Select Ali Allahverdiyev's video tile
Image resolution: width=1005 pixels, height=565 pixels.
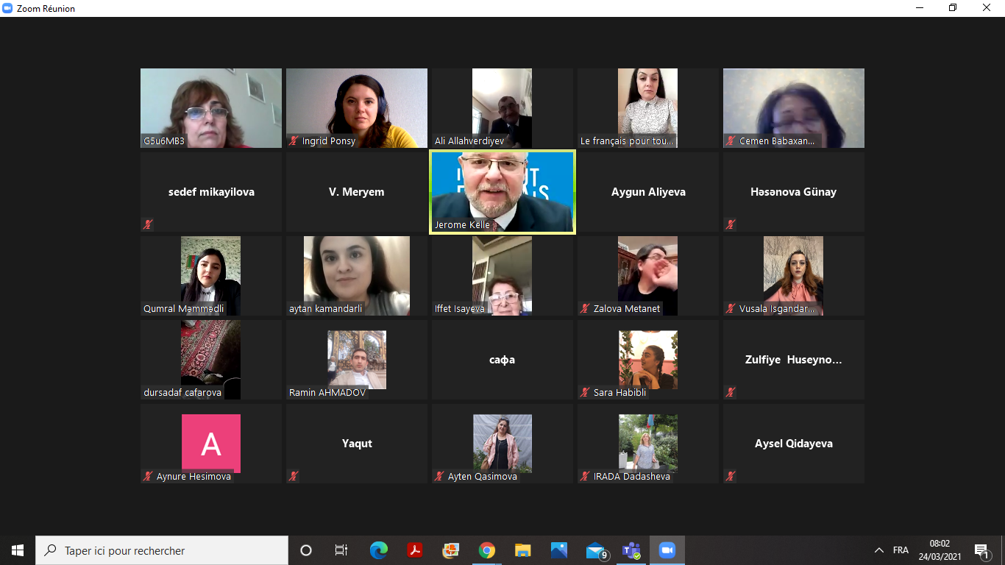(502, 108)
